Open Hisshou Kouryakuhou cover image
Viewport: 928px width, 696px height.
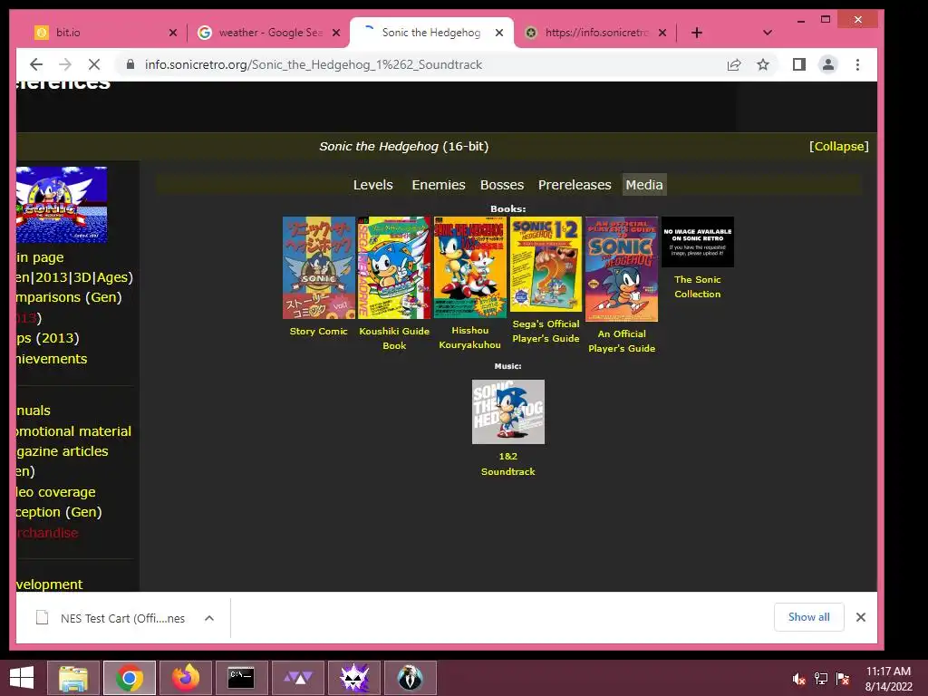[x=470, y=267]
